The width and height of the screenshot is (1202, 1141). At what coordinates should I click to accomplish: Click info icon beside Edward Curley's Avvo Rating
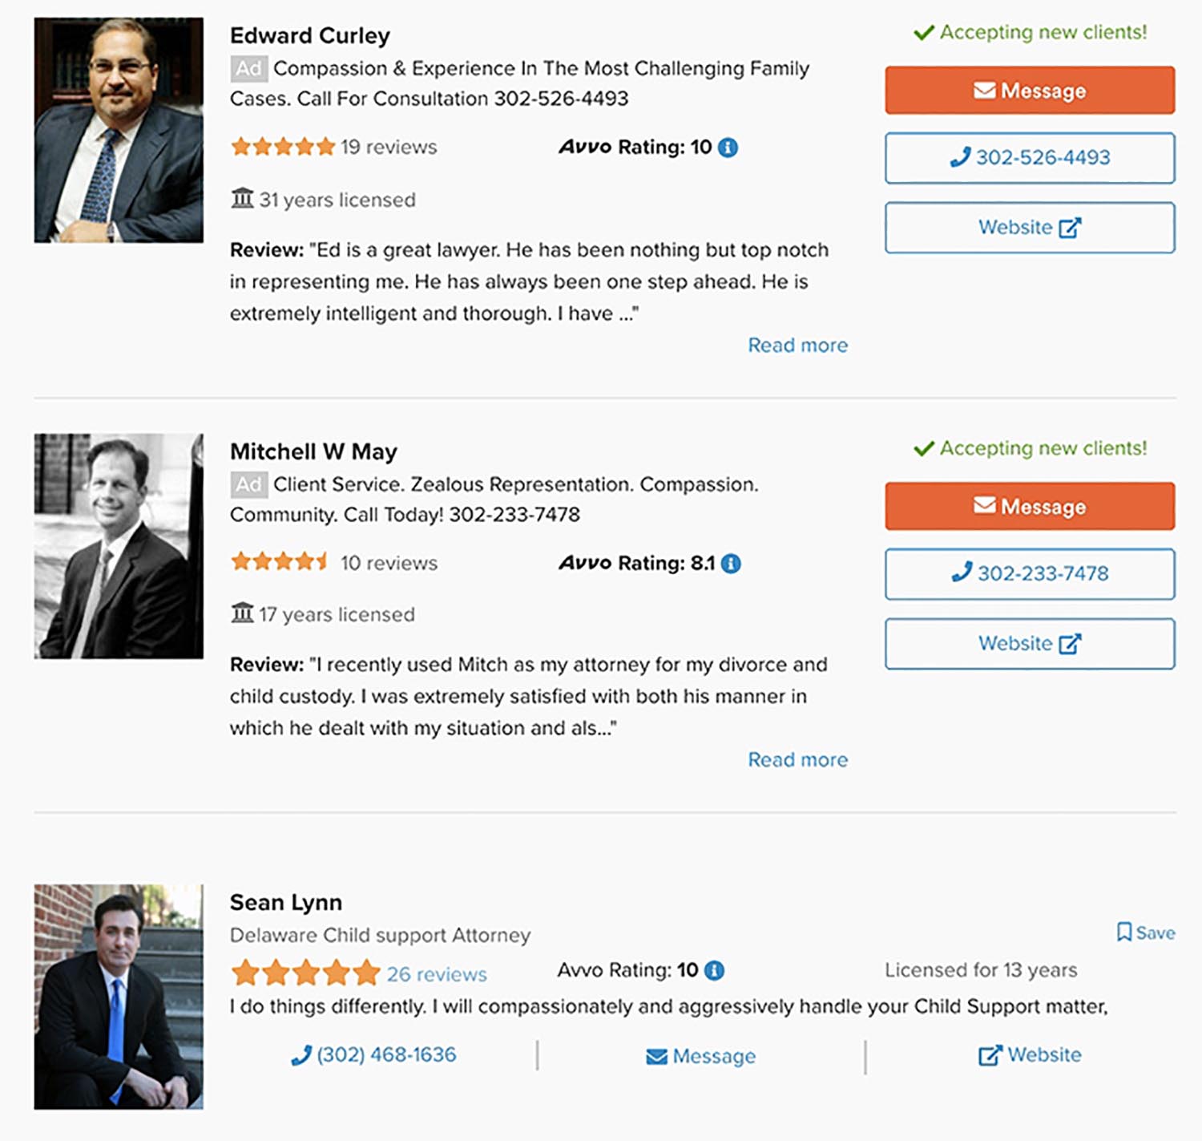click(728, 148)
